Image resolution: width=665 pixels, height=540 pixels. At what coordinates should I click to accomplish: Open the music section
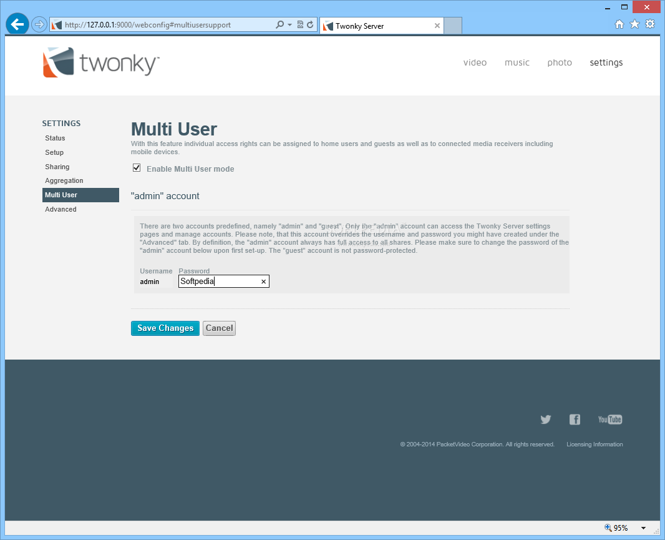pos(517,62)
